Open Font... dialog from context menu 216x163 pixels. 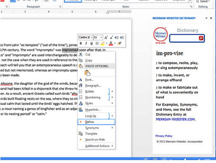96,80
